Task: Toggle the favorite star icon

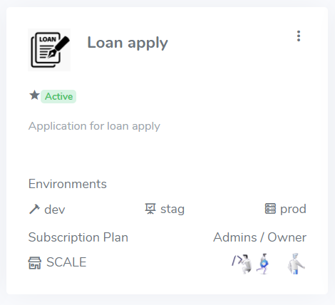Action: click(x=34, y=95)
